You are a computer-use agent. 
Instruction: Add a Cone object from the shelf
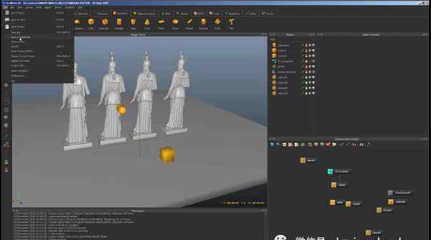click(x=147, y=24)
